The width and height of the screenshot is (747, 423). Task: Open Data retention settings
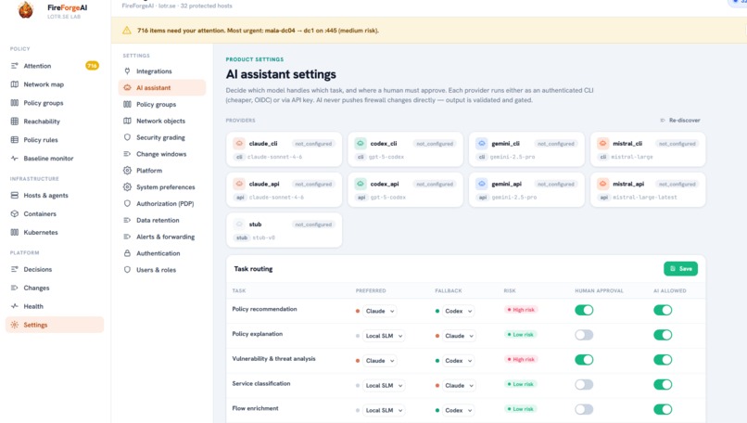coord(162,221)
